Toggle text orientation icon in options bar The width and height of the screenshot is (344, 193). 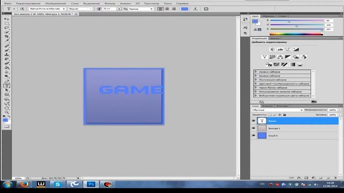[x=22, y=9]
